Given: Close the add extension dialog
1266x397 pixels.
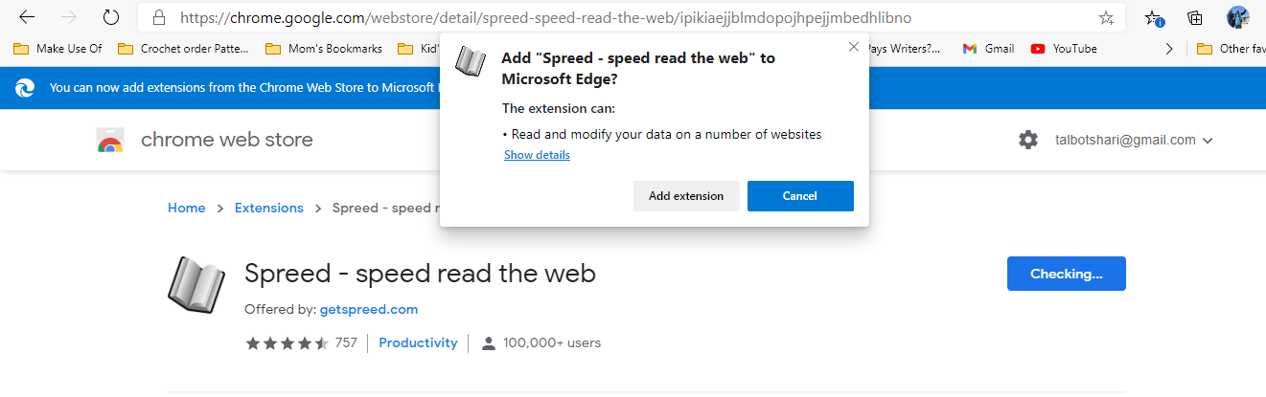Looking at the screenshot, I should click(854, 47).
